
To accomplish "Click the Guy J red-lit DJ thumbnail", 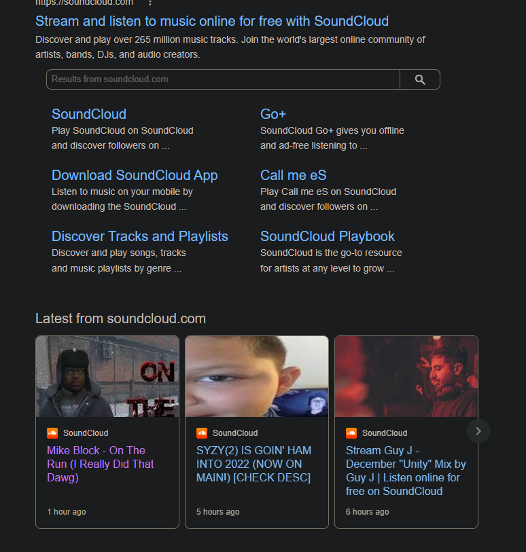I will point(406,376).
